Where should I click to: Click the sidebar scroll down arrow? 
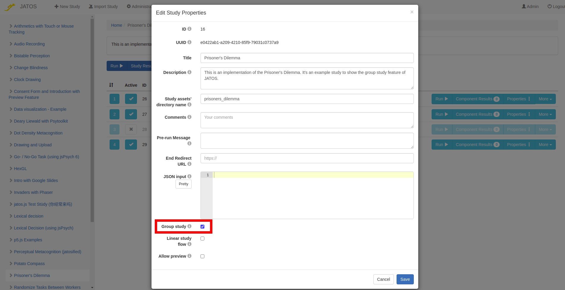(x=92, y=287)
